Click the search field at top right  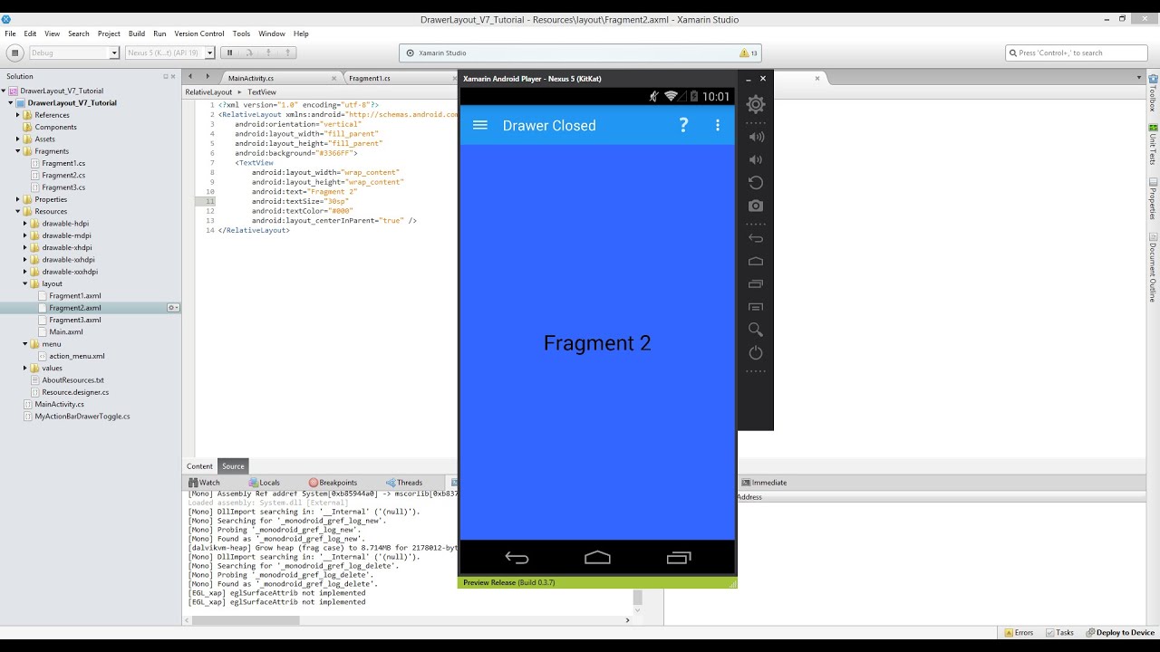pyautogui.click(x=1077, y=53)
